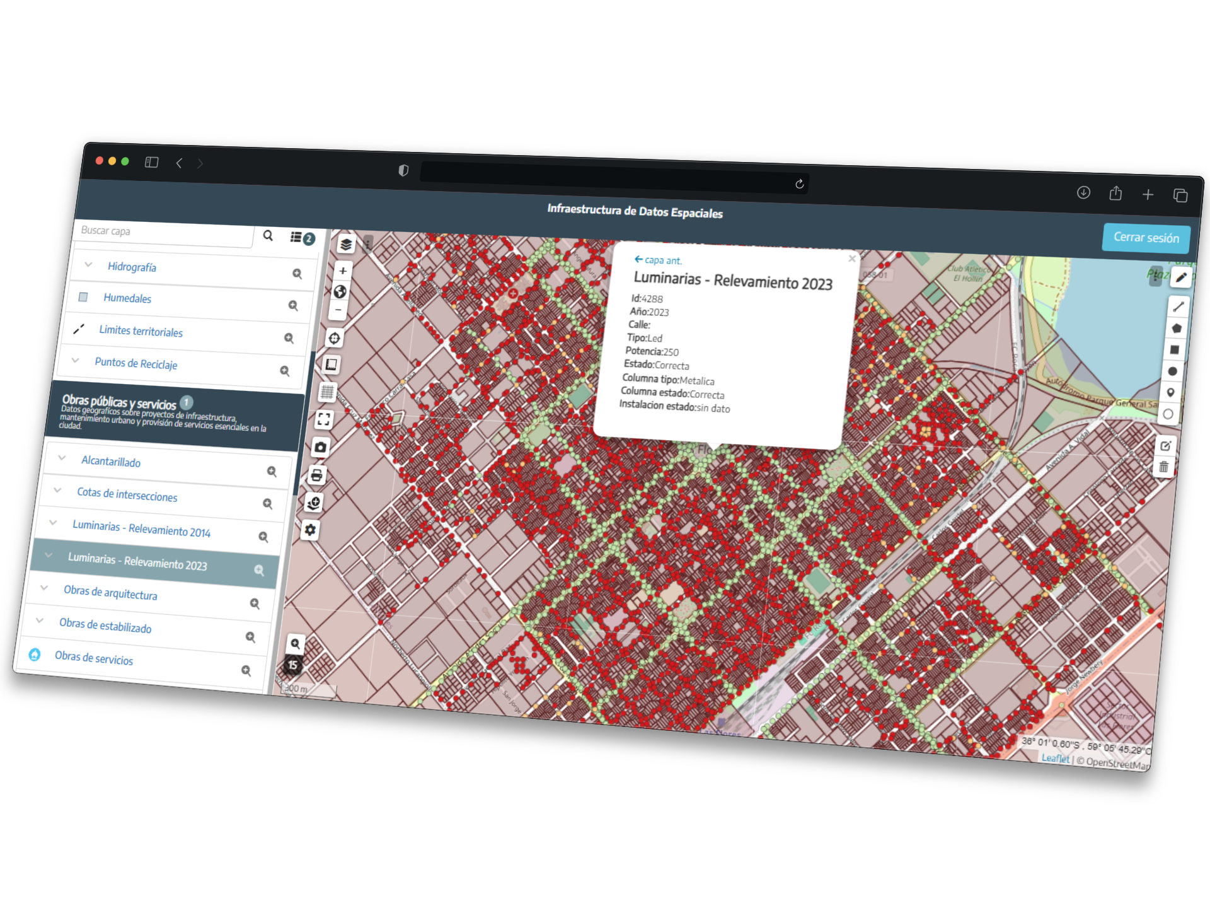The image size is (1210, 908).
Task: Print the map view
Action: point(317,475)
